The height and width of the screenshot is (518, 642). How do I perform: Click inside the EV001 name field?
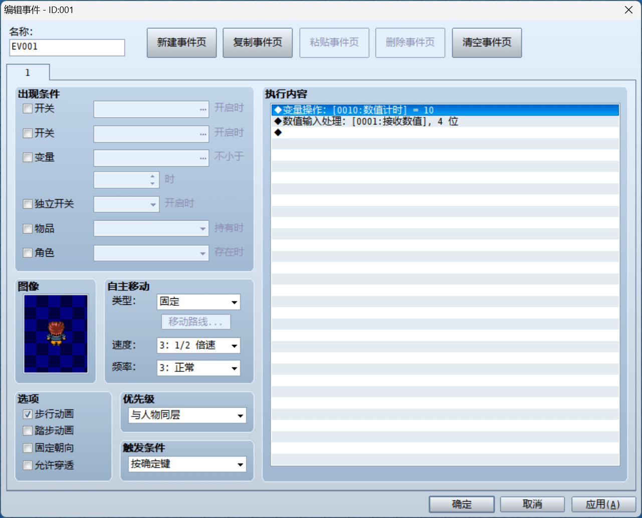point(67,48)
